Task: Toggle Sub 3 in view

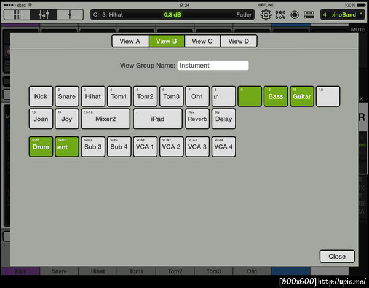Action: tap(93, 147)
